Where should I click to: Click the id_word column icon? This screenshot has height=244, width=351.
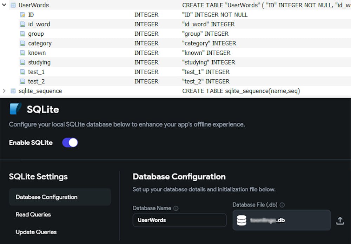coord(22,24)
